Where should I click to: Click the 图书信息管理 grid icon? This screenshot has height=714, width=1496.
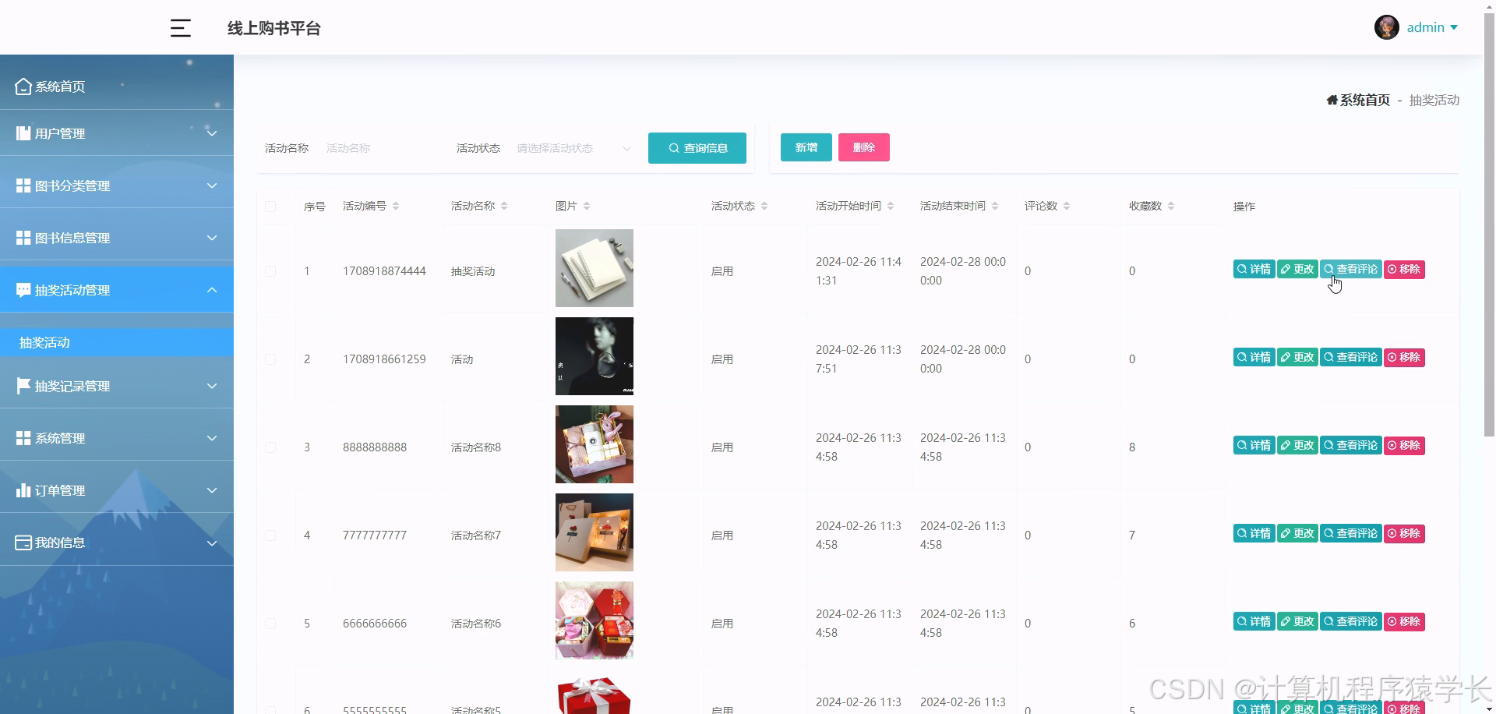coord(23,238)
